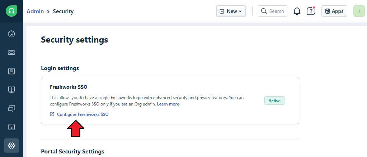Open the Analytics chart icon in sidebar
This screenshot has width=367, height=157.
point(11,127)
